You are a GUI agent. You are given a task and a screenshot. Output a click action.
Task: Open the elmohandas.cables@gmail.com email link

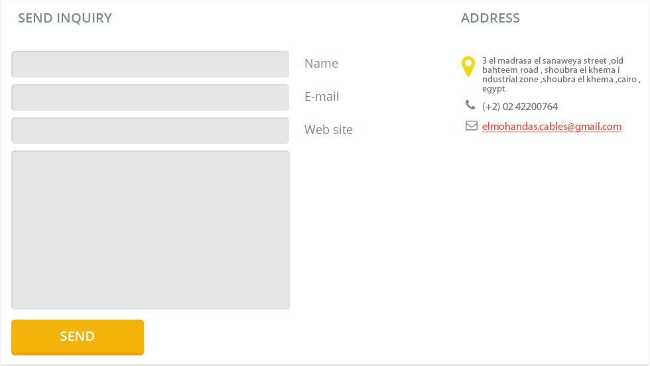tap(552, 127)
